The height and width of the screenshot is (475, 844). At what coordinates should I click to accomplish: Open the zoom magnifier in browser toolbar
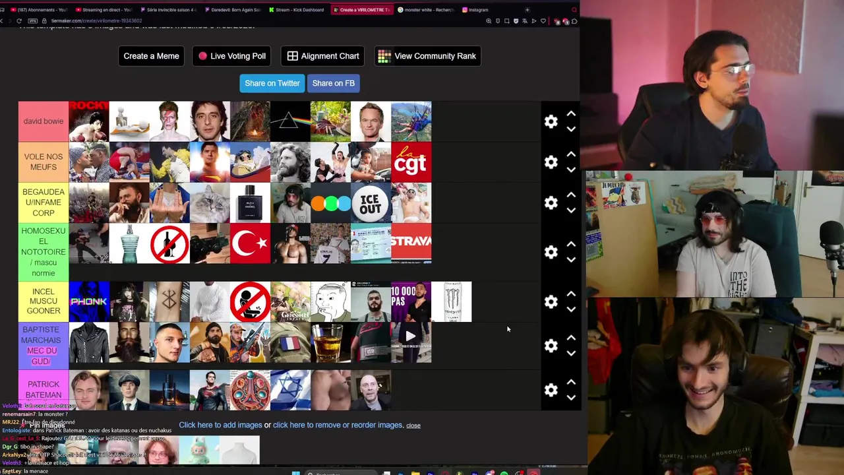coord(489,21)
